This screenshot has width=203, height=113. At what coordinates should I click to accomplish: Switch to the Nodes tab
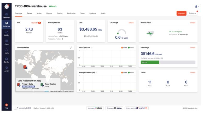[x=39, y=13]
